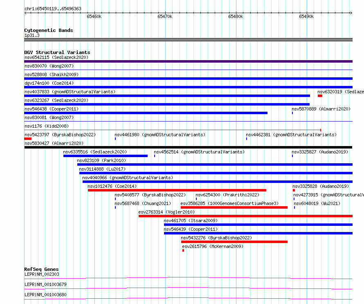Select the blue nsv3114888 variant bar
Viewport: 364px width, 304px height.
[216, 173]
